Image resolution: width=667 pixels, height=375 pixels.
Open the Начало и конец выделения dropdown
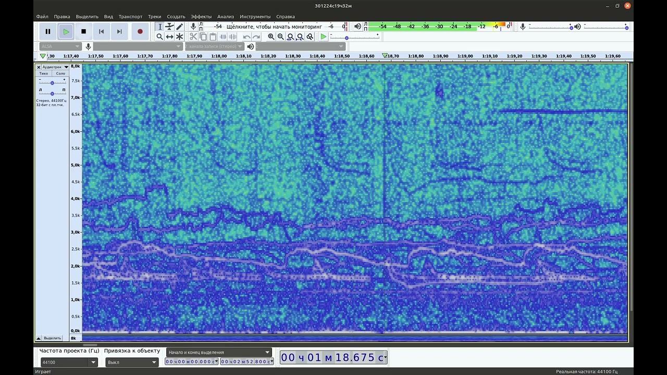pyautogui.click(x=219, y=352)
